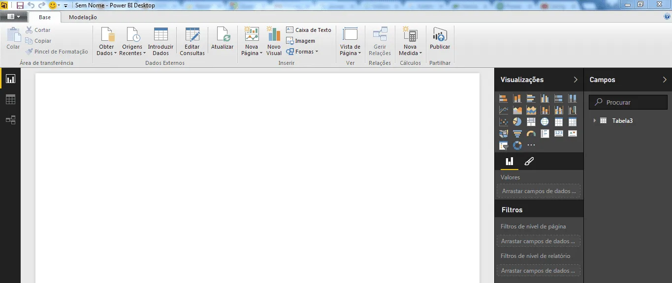
Task: Open the Report view in sidebar
Action: (x=10, y=79)
